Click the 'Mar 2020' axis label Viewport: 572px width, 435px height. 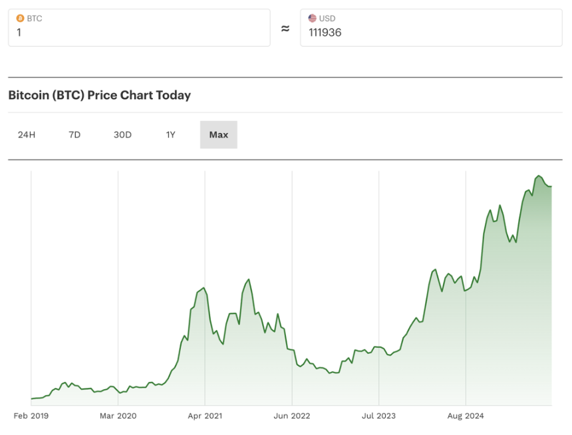pos(118,416)
